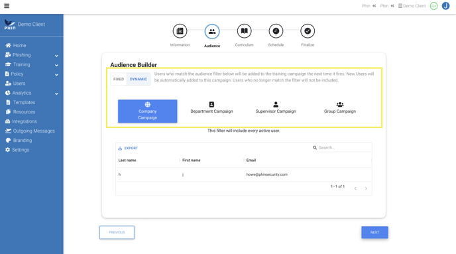Click the Demo Client sidebar title

pyautogui.click(x=31, y=25)
